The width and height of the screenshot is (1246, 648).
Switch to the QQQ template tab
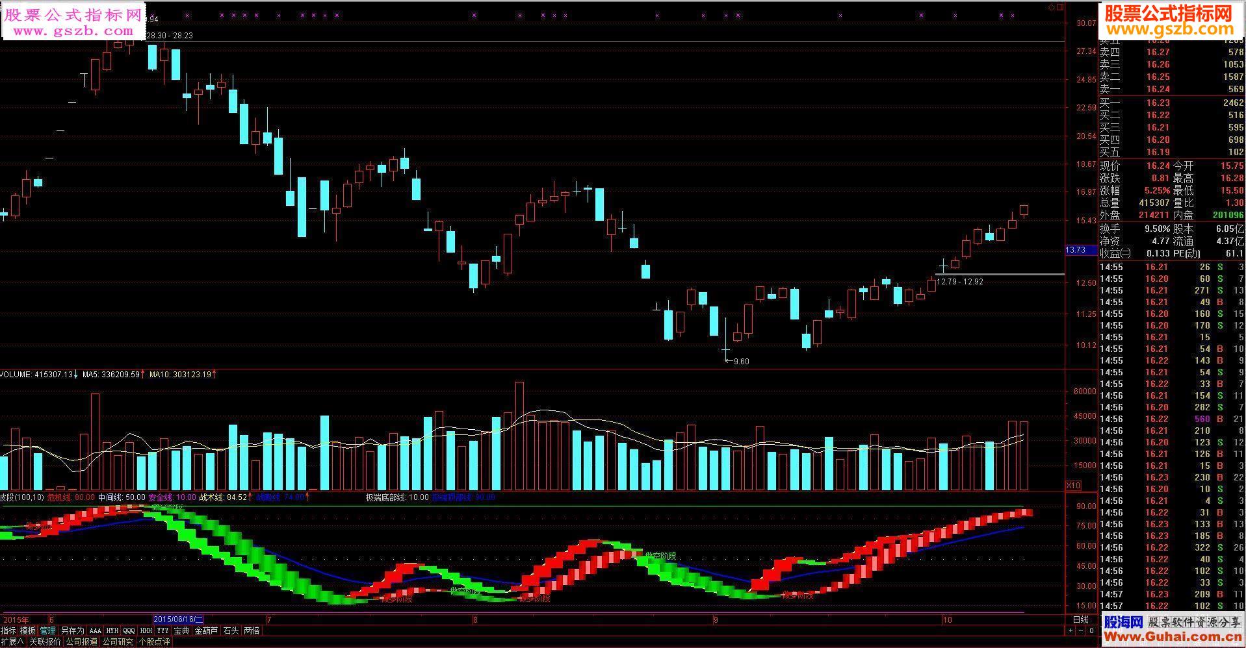129,630
